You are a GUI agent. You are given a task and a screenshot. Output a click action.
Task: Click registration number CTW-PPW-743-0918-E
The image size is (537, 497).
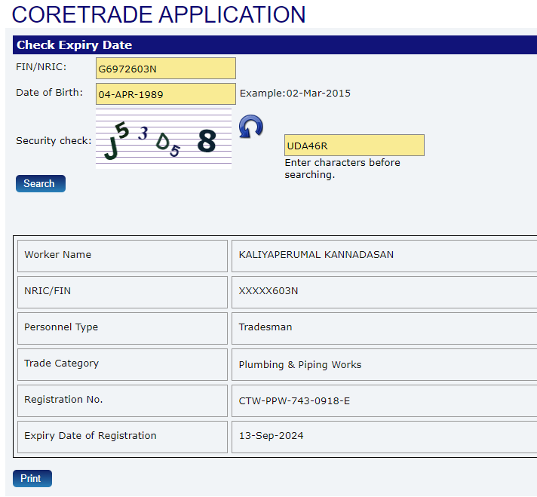click(x=294, y=401)
